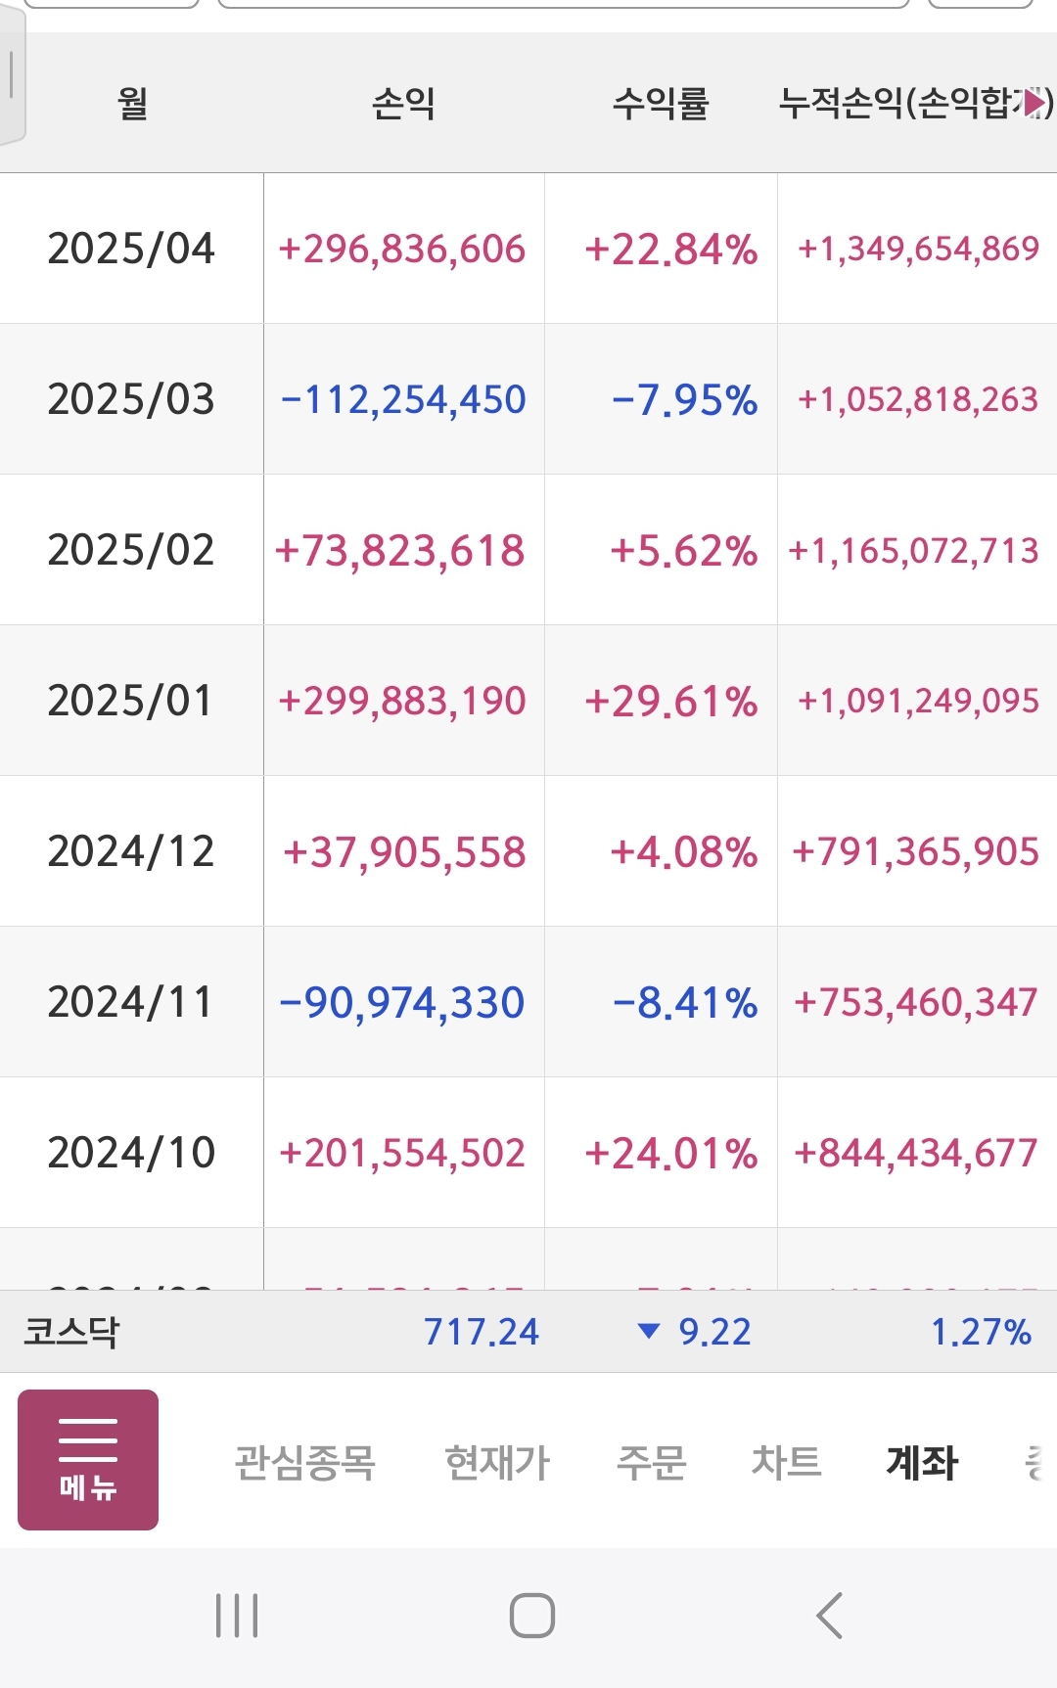Tap the 2024/10 return +24.01% cell
The width and height of the screenshot is (1057, 1688).
coord(670,1153)
